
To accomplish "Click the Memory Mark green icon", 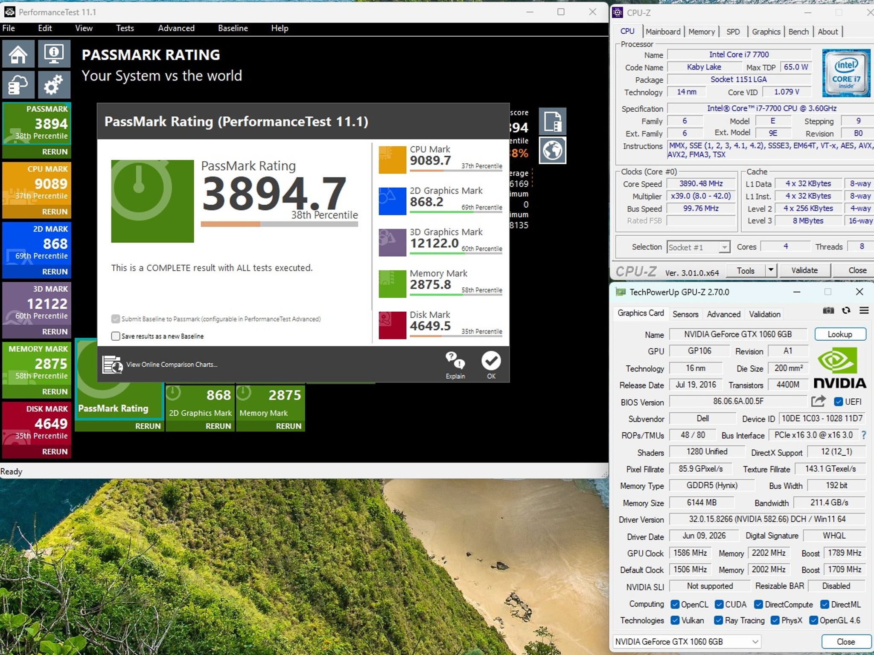I will (392, 284).
